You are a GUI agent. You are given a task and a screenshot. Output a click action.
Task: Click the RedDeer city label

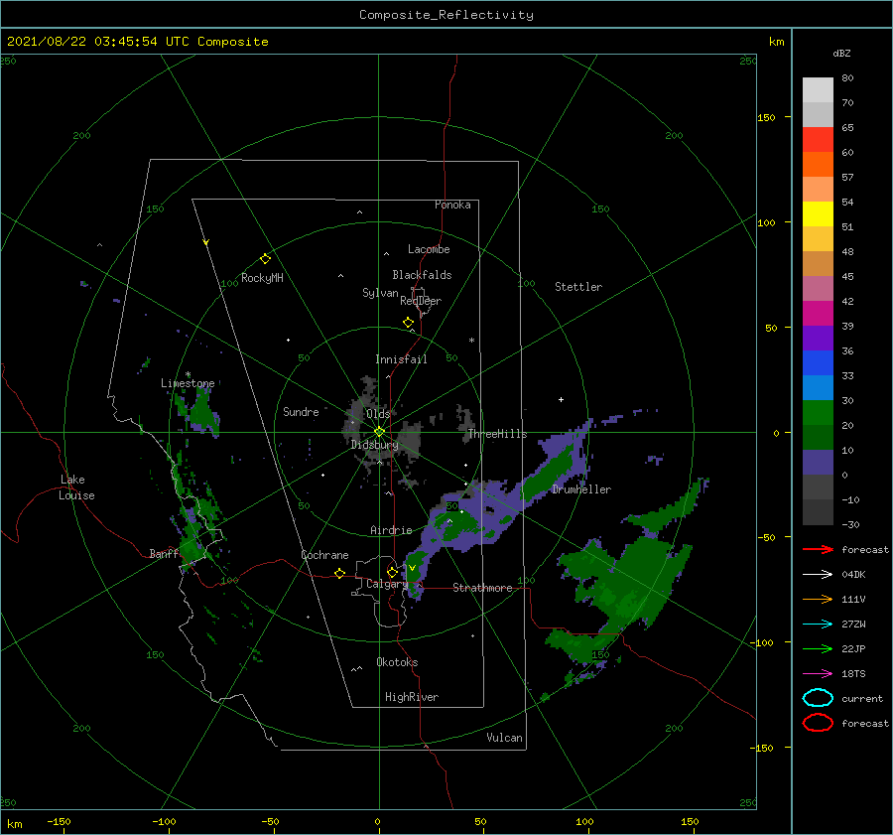pyautogui.click(x=421, y=301)
